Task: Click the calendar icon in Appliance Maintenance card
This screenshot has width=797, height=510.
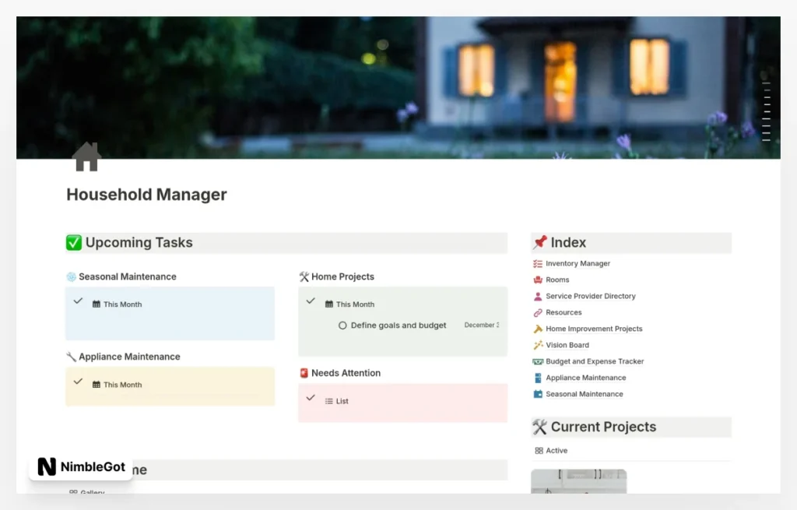Action: tap(96, 385)
